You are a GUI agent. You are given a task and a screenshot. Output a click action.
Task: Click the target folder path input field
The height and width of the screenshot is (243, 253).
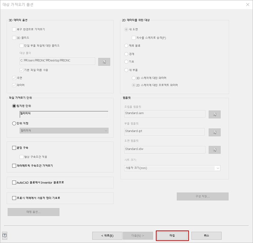click(x=57, y=61)
